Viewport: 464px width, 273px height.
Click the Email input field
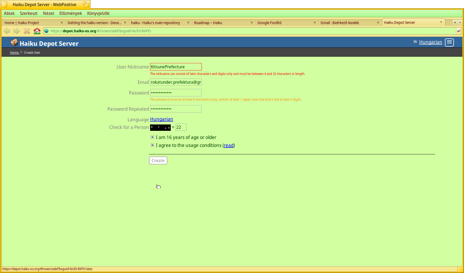click(x=176, y=82)
